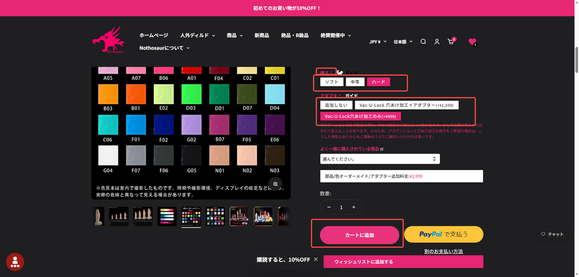Open the shopping cart icon
The height and width of the screenshot is (277, 579).
point(451,42)
